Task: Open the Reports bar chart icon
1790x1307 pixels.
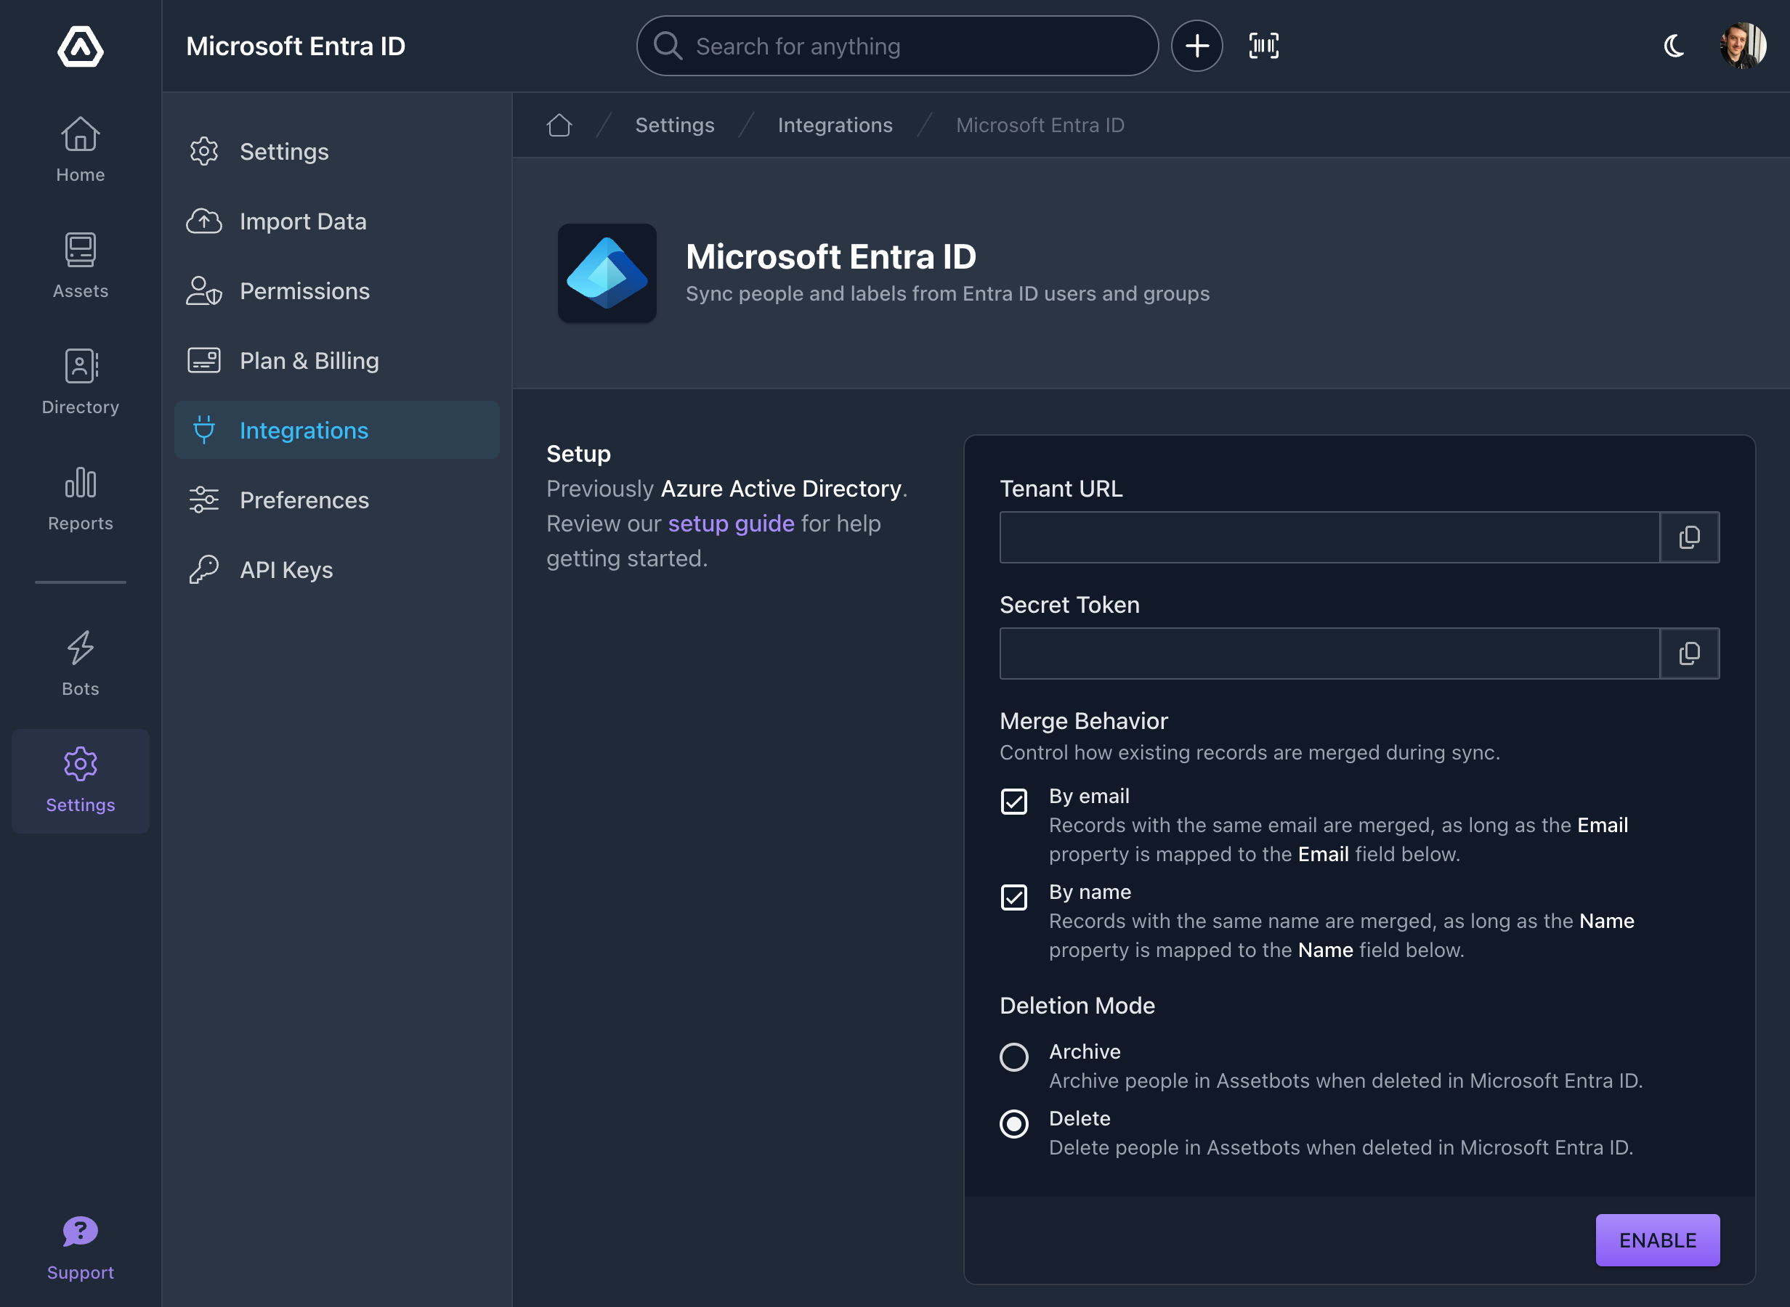Action: pos(80,483)
